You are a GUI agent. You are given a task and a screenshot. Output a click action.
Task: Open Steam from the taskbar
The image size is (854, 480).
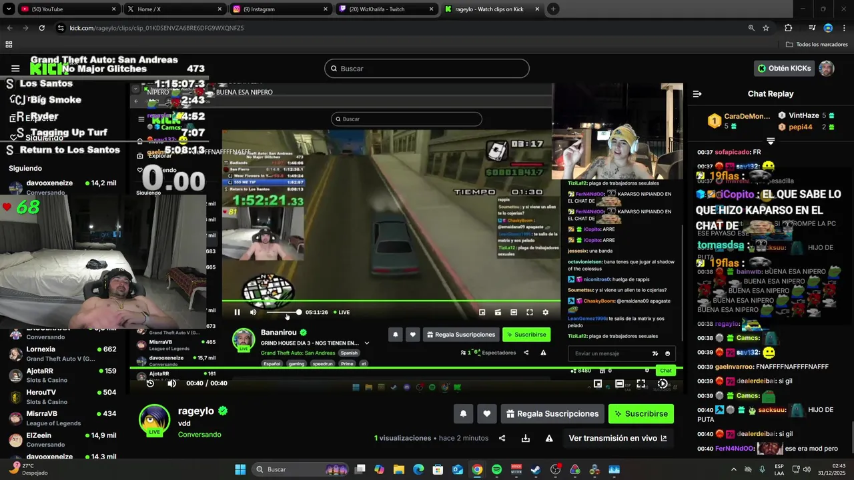(536, 469)
